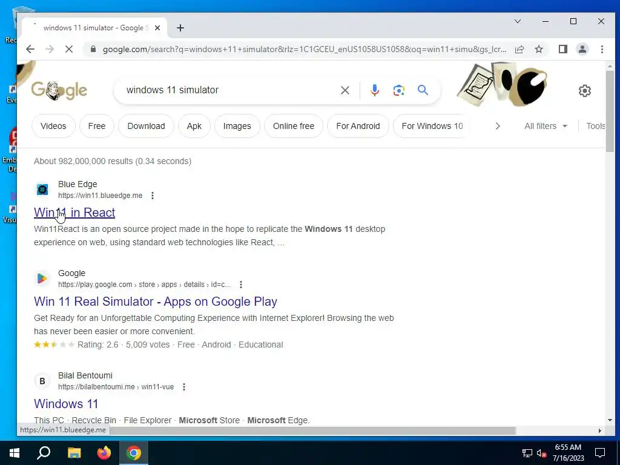Click the padlock site info icon
The height and width of the screenshot is (465, 620).
click(93, 49)
